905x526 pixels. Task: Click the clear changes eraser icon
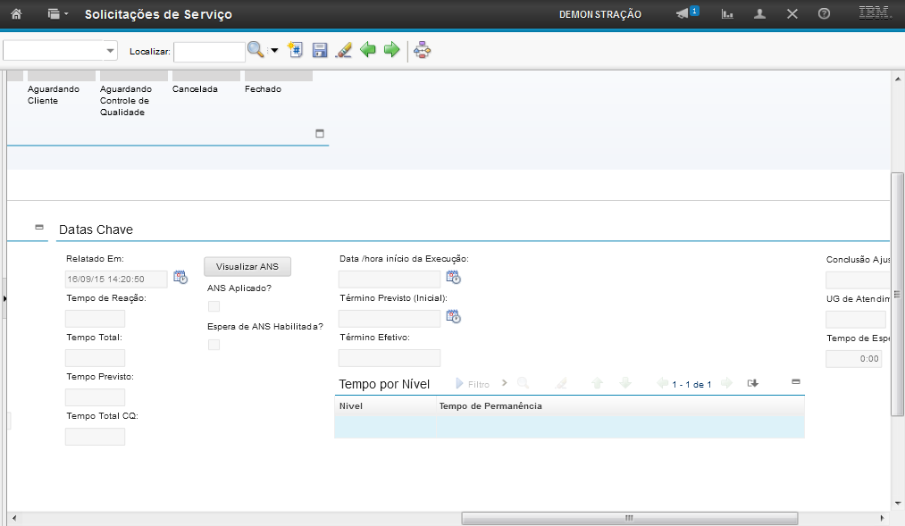(343, 50)
